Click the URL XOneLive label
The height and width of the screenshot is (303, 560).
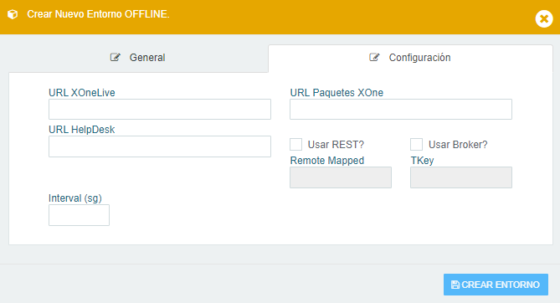(x=82, y=93)
